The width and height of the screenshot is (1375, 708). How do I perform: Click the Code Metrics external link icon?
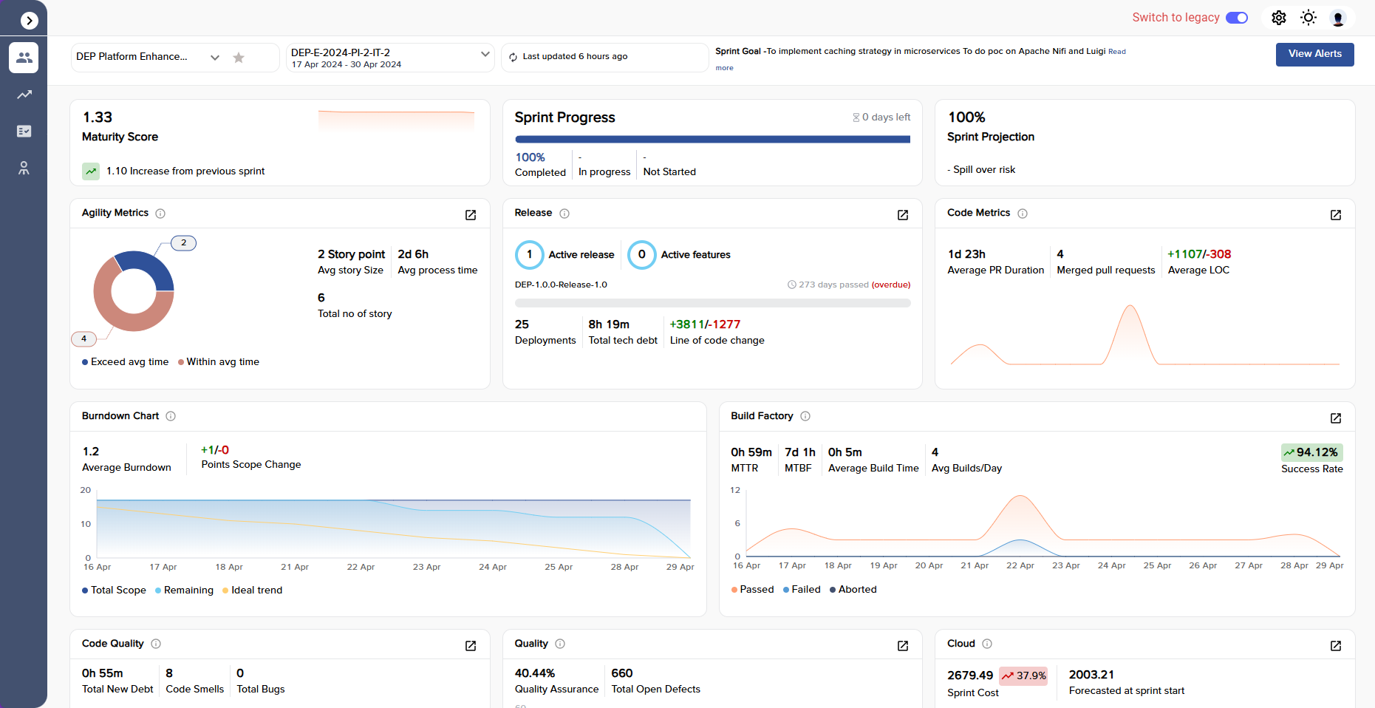click(1336, 215)
